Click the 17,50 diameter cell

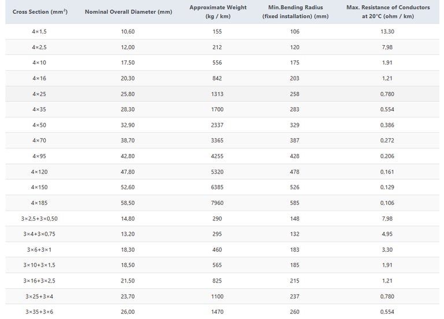(x=128, y=63)
